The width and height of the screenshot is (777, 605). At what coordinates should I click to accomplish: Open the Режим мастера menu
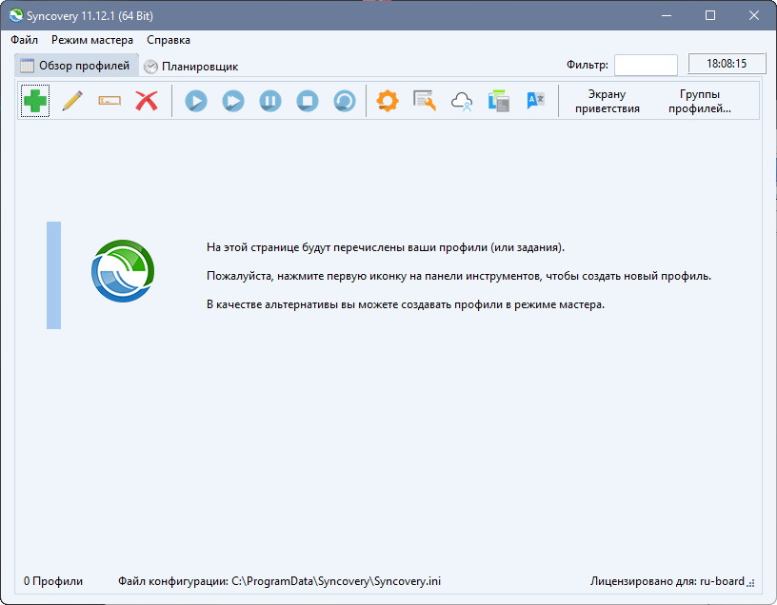(x=92, y=40)
